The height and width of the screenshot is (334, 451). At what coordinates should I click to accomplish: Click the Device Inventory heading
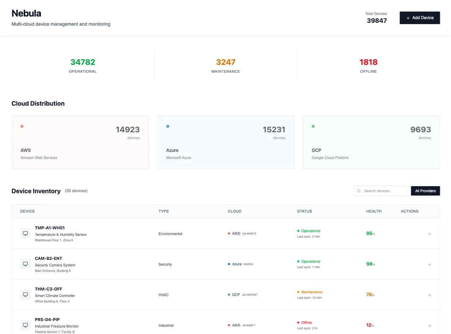click(36, 191)
